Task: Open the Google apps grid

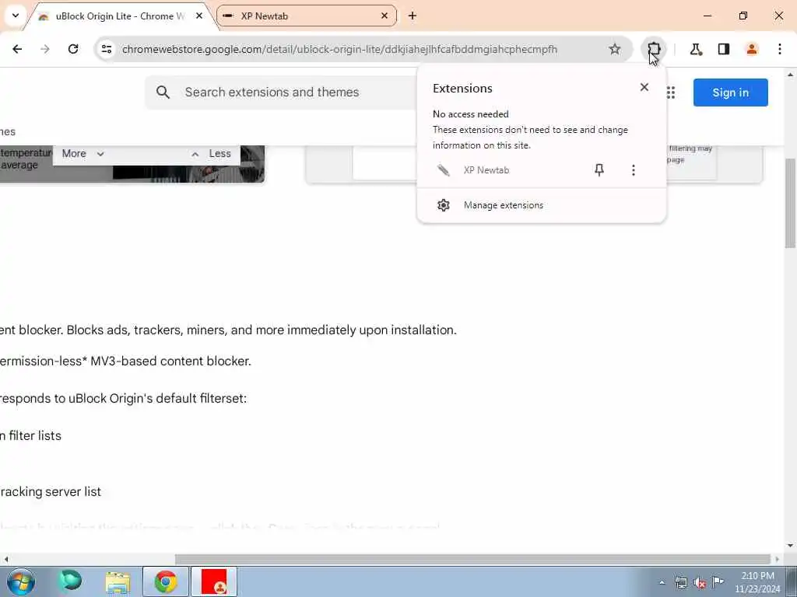Action: 670,93
